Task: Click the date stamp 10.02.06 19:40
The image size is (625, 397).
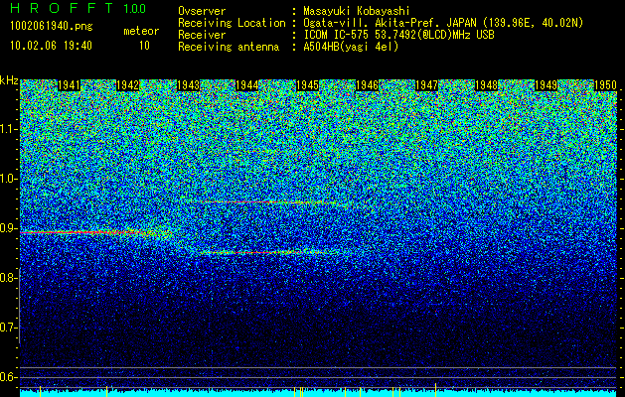Action: (x=51, y=46)
